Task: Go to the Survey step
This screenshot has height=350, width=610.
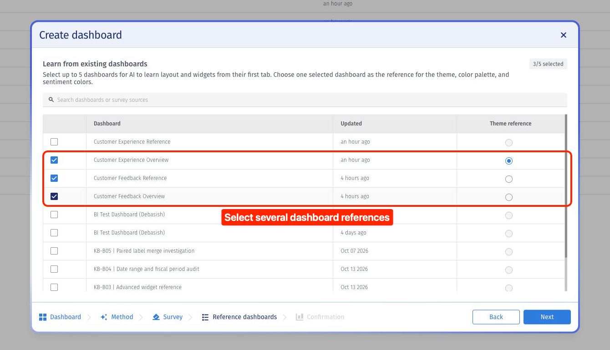Action: click(168, 317)
